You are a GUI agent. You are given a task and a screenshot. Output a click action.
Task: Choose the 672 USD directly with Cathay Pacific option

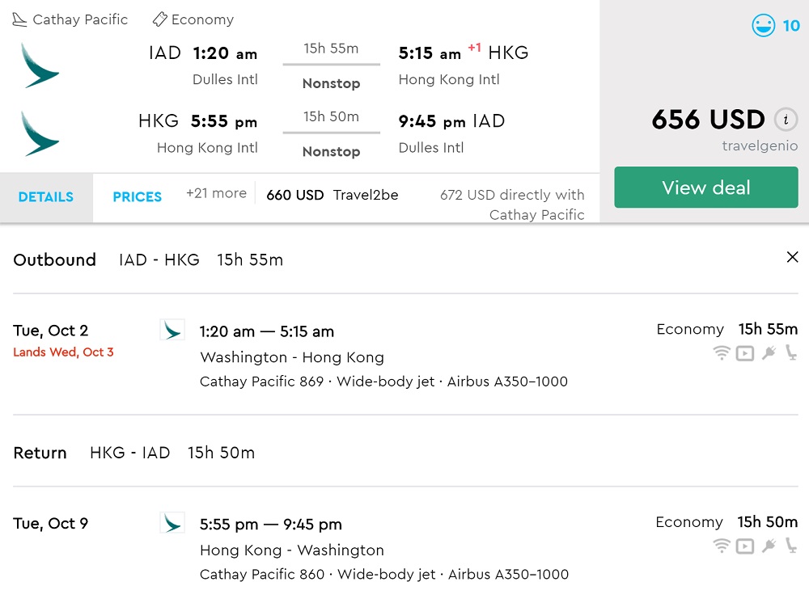(x=512, y=205)
